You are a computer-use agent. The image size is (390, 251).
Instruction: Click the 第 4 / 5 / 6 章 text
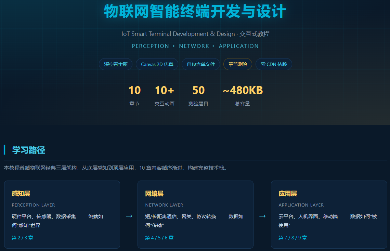(x=159, y=238)
